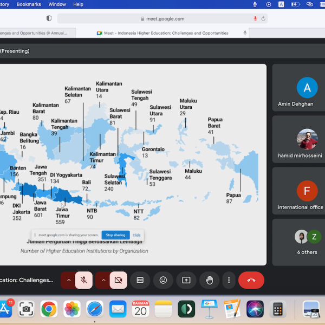325x325 pixels.
Task: Toggle closed captions in the call
Action: [140, 280]
